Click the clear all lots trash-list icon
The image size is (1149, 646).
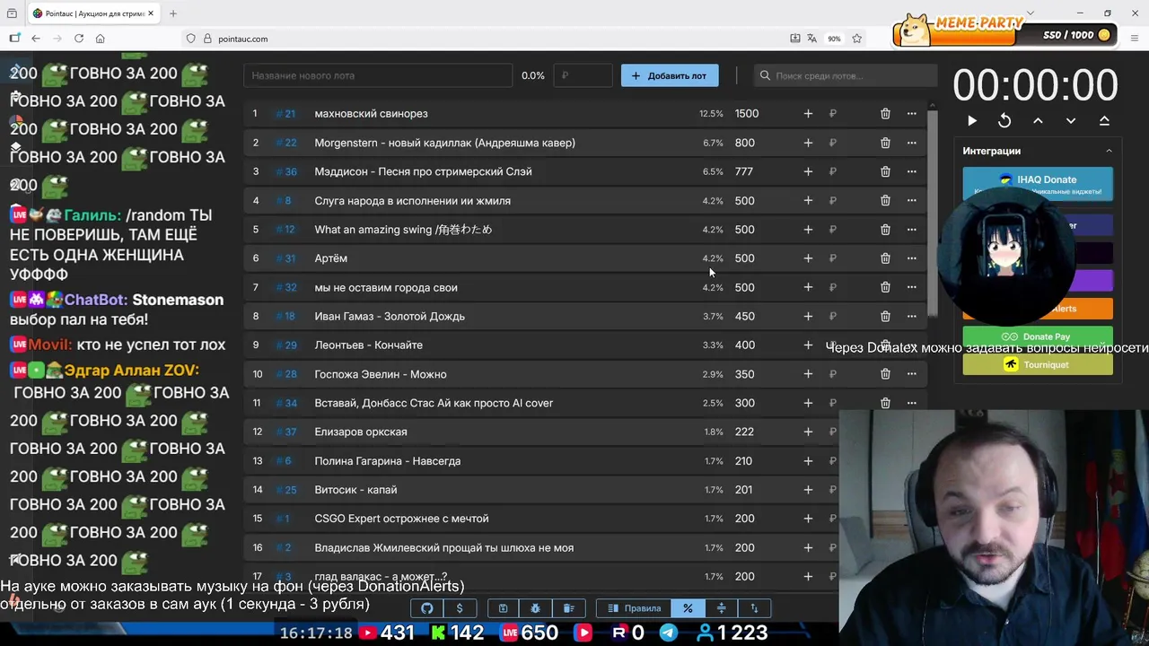pyautogui.click(x=568, y=608)
